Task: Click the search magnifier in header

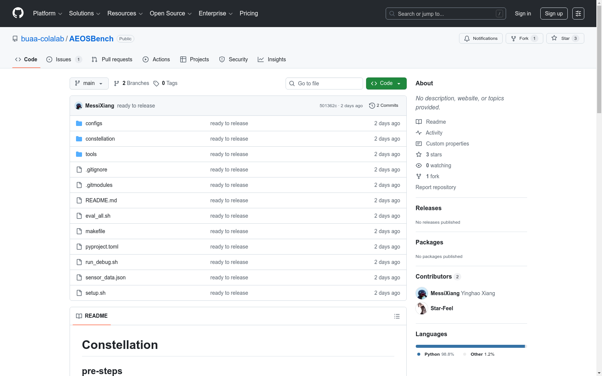Action: pos(392,14)
